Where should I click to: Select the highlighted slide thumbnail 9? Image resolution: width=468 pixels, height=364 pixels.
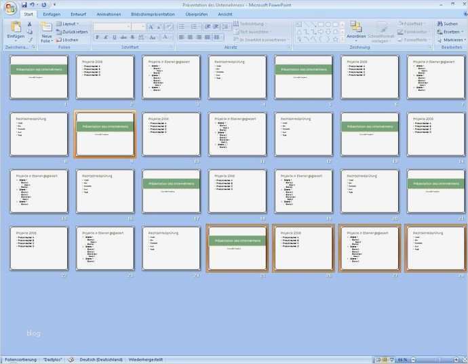tap(105, 134)
